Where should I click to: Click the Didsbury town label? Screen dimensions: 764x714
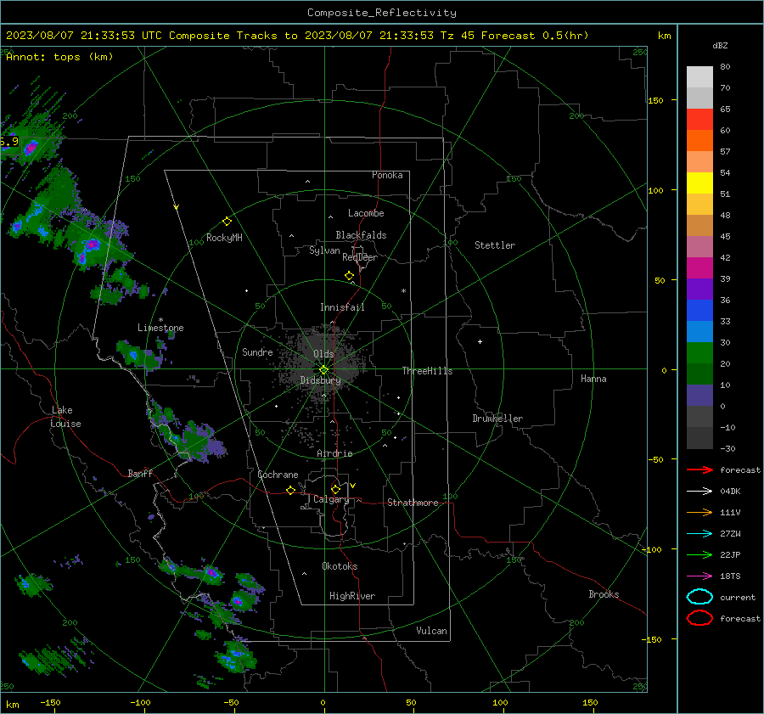click(321, 380)
